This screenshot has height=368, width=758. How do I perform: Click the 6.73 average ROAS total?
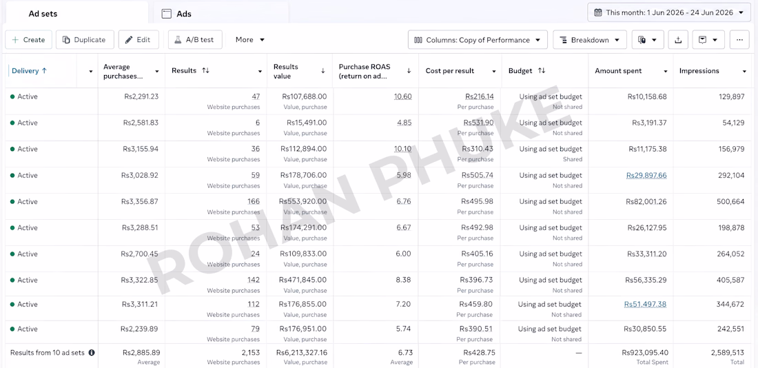pos(406,353)
